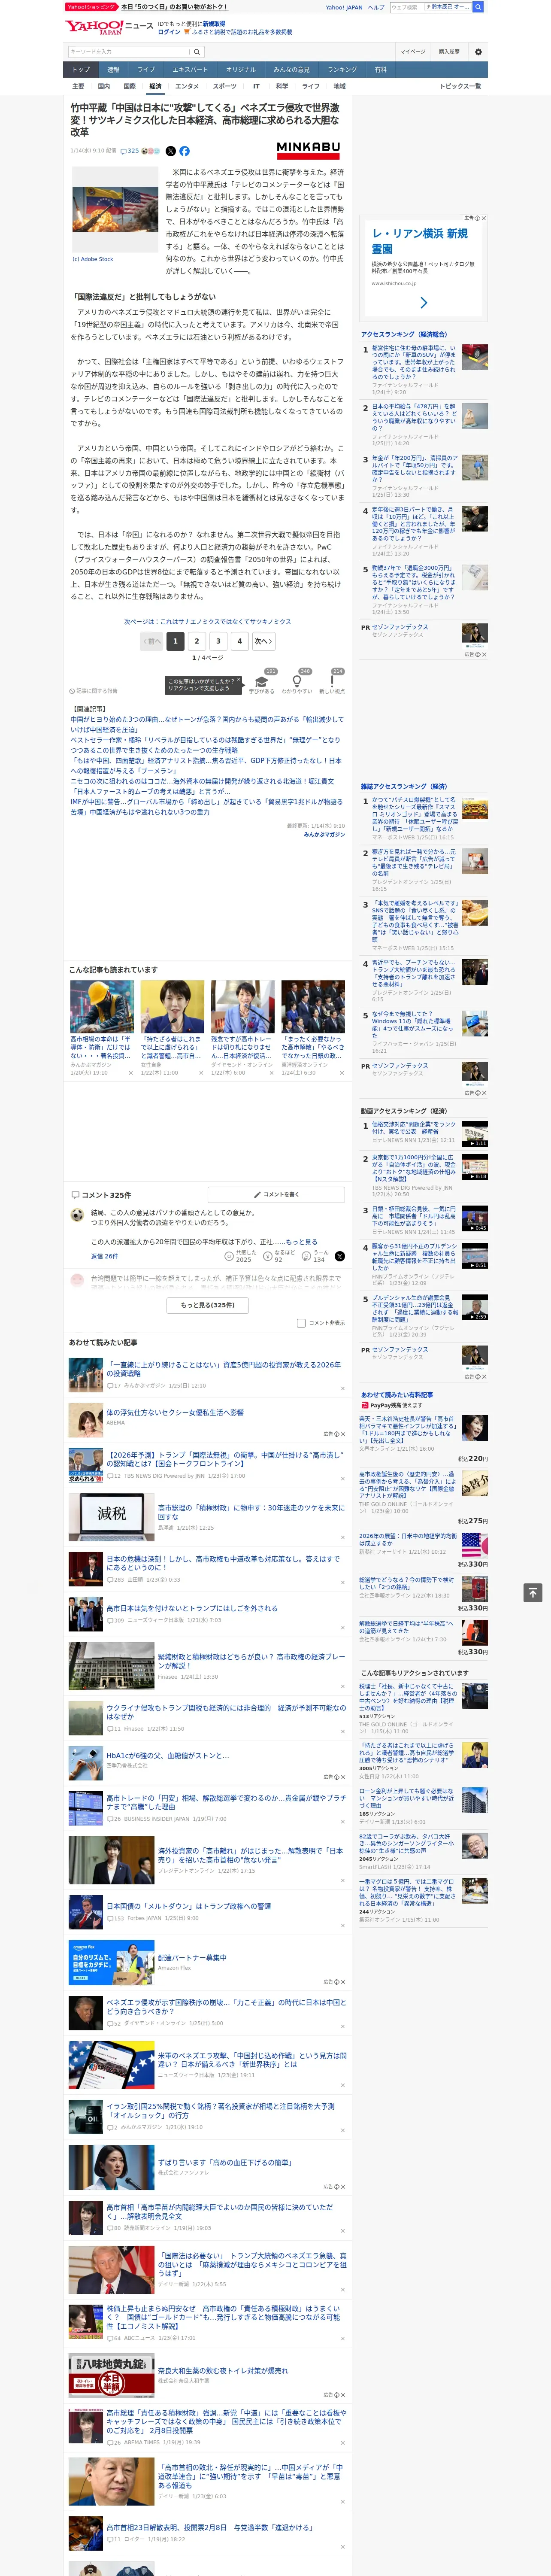
Task: Click back-to-top arrow button
Action: [x=533, y=1592]
